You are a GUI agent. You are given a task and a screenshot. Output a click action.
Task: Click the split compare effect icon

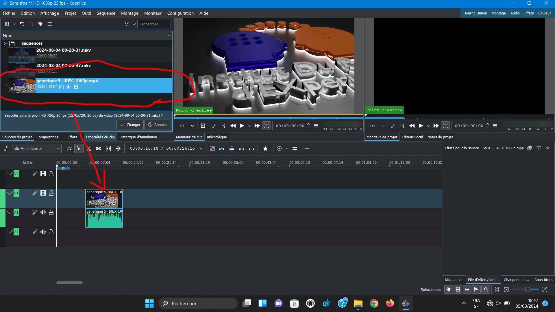(539, 148)
